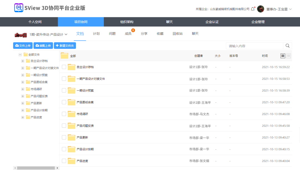The image size is (300, 170).
Task: Click the search magnifier icon
Action: point(287,46)
